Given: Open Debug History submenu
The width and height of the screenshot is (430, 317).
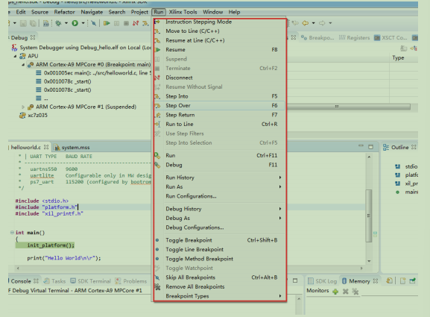Looking at the screenshot, I should [x=219, y=209].
